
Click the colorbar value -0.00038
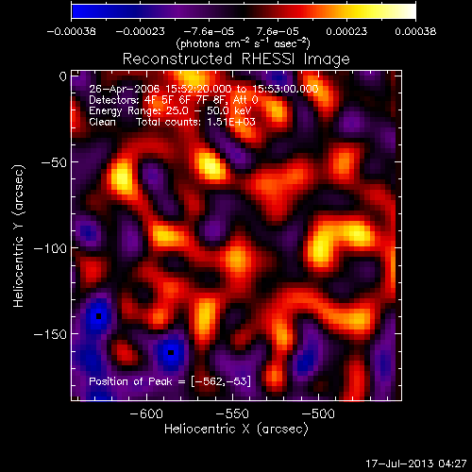point(72,31)
